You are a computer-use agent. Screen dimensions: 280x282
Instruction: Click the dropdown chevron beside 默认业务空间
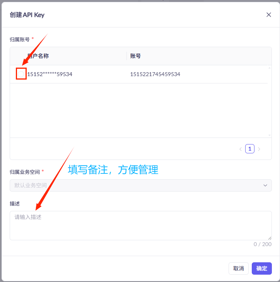265,185
